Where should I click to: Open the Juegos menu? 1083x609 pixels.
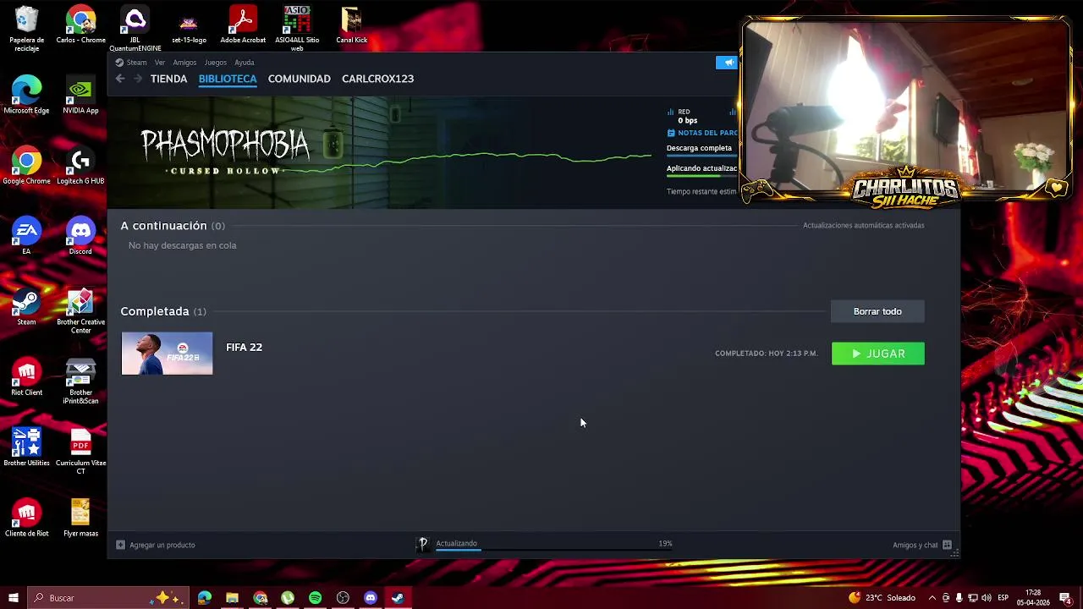(x=215, y=63)
